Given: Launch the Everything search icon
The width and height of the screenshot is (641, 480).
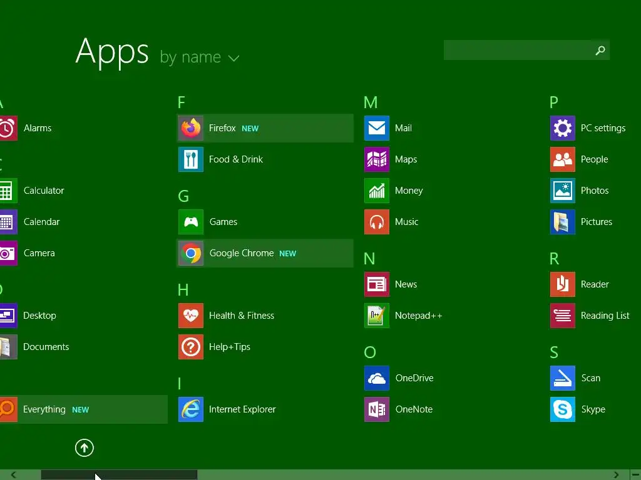Looking at the screenshot, I should [8, 409].
